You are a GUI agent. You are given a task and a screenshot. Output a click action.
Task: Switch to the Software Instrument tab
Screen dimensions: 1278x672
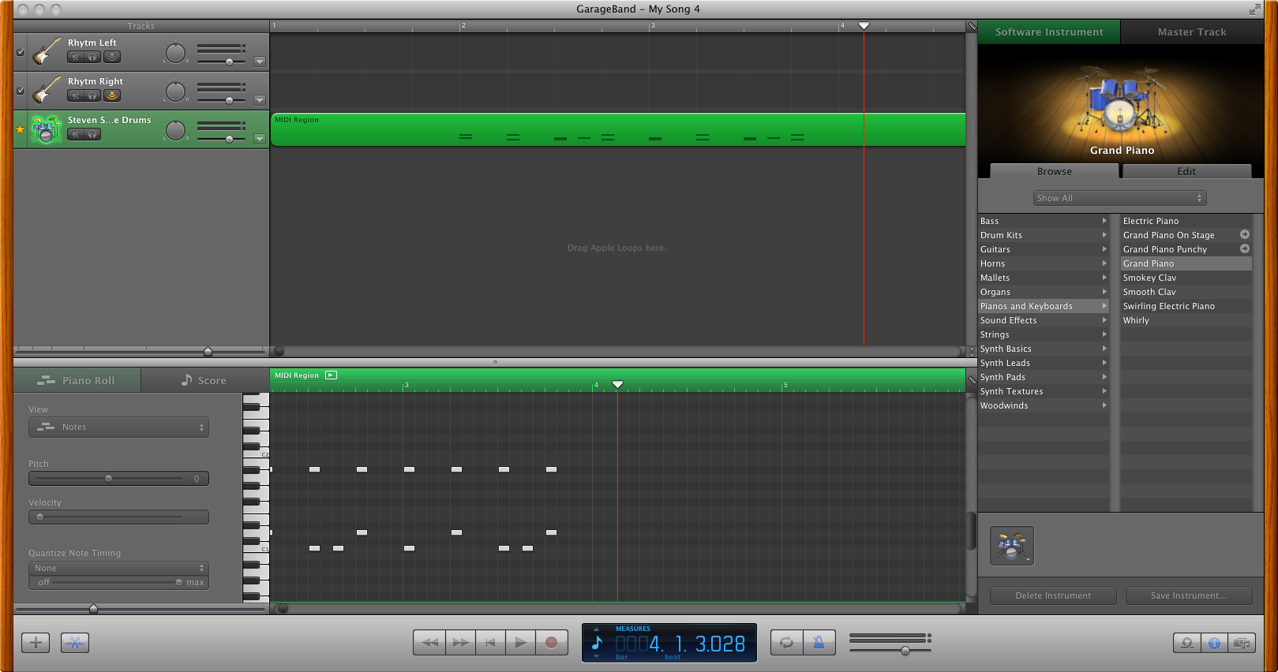[x=1049, y=32]
